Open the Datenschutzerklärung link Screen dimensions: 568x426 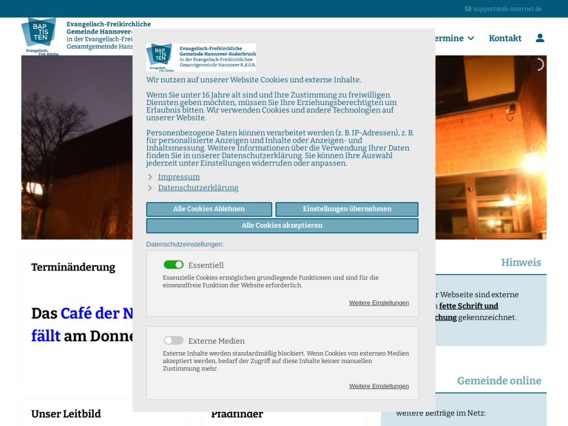pyautogui.click(x=198, y=188)
